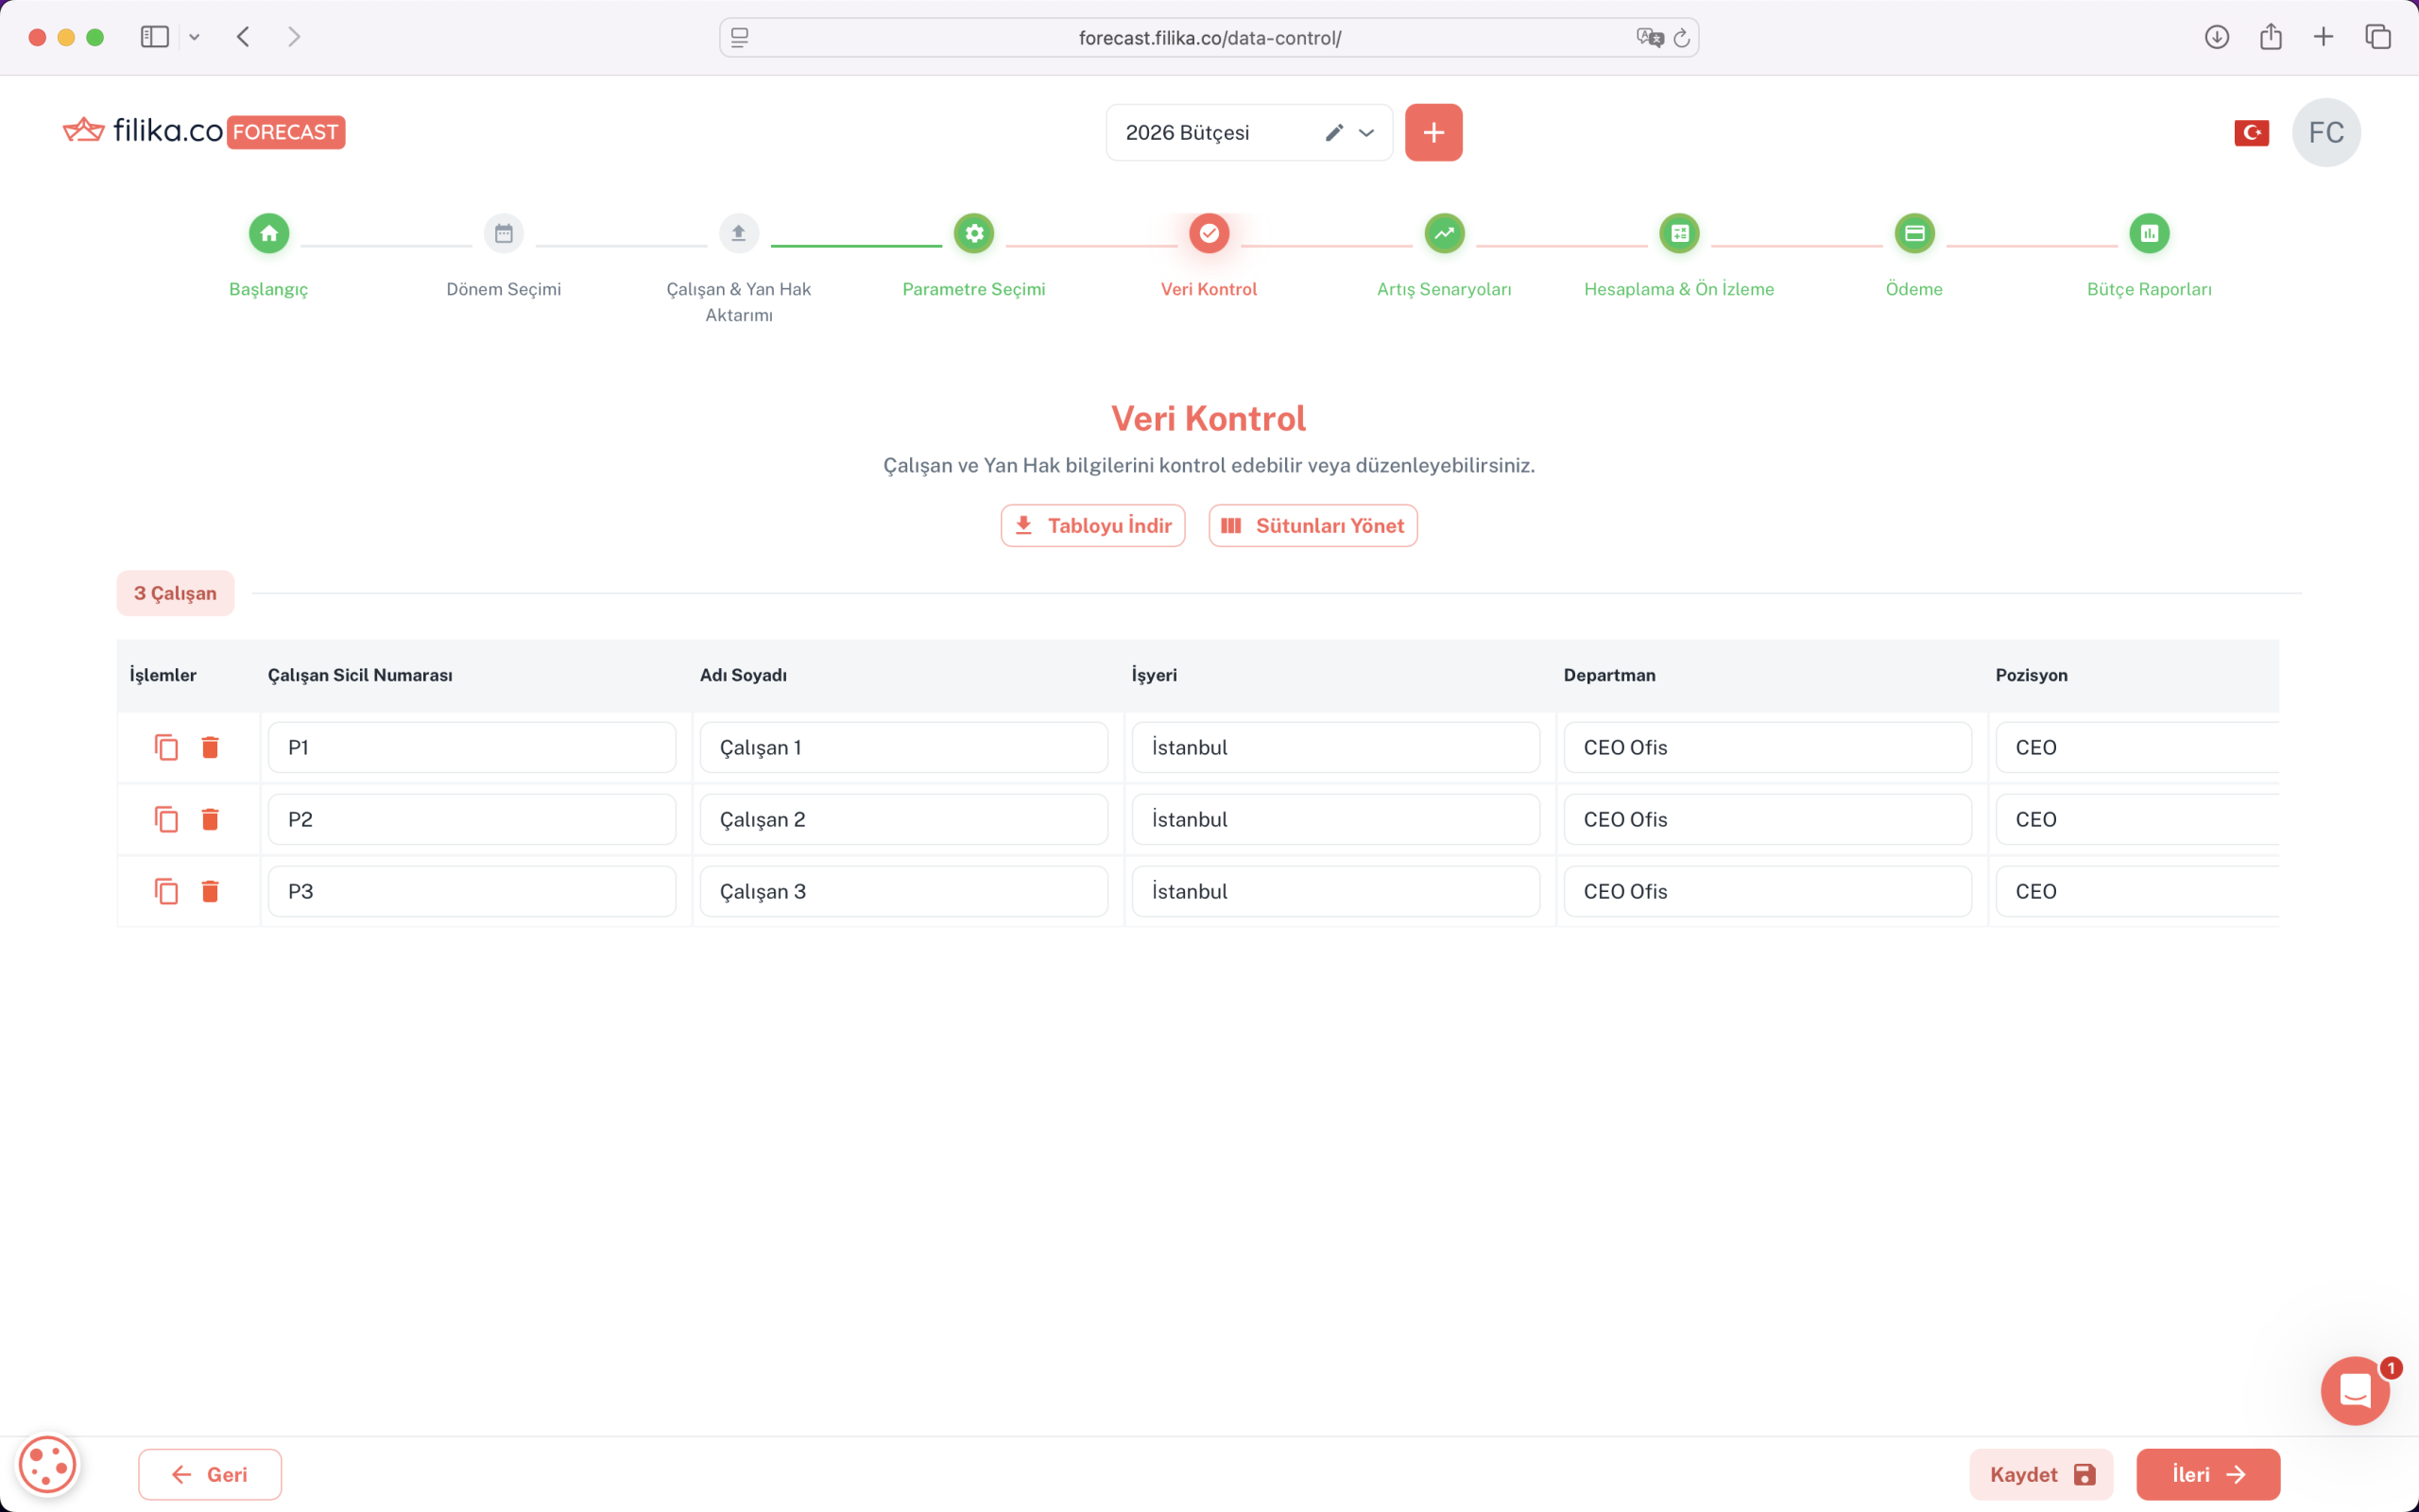Click the copy icon for Çalışan 3
The width and height of the screenshot is (2419, 1512).
[166, 891]
